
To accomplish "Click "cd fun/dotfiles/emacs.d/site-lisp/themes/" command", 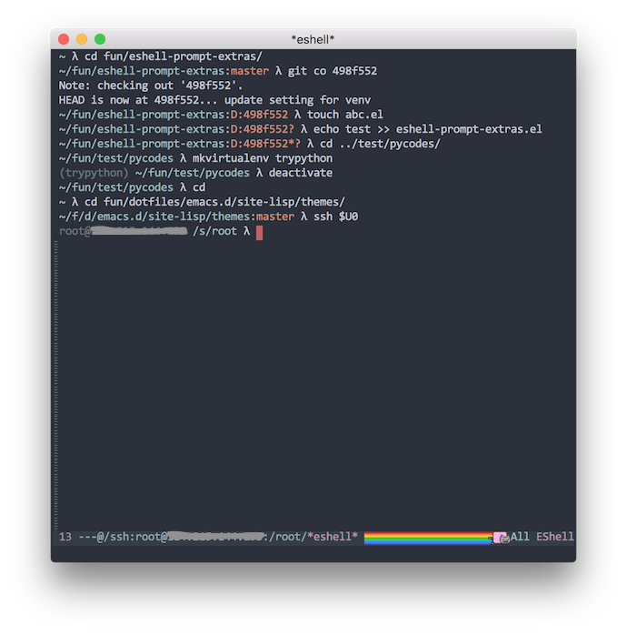I will (214, 202).
